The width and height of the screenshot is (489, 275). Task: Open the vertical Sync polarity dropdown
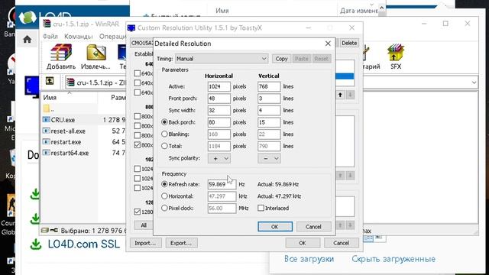(269, 158)
